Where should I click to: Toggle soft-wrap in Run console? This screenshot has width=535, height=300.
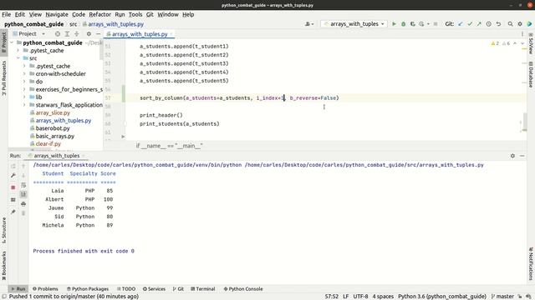pyautogui.click(x=23, y=185)
